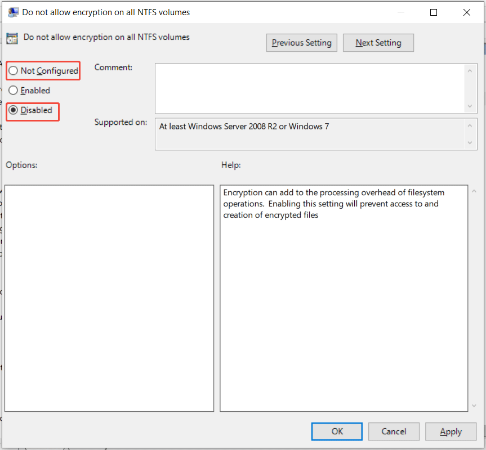Click the policy settings icon beside the setting name
This screenshot has width=486, height=450.
(x=12, y=38)
